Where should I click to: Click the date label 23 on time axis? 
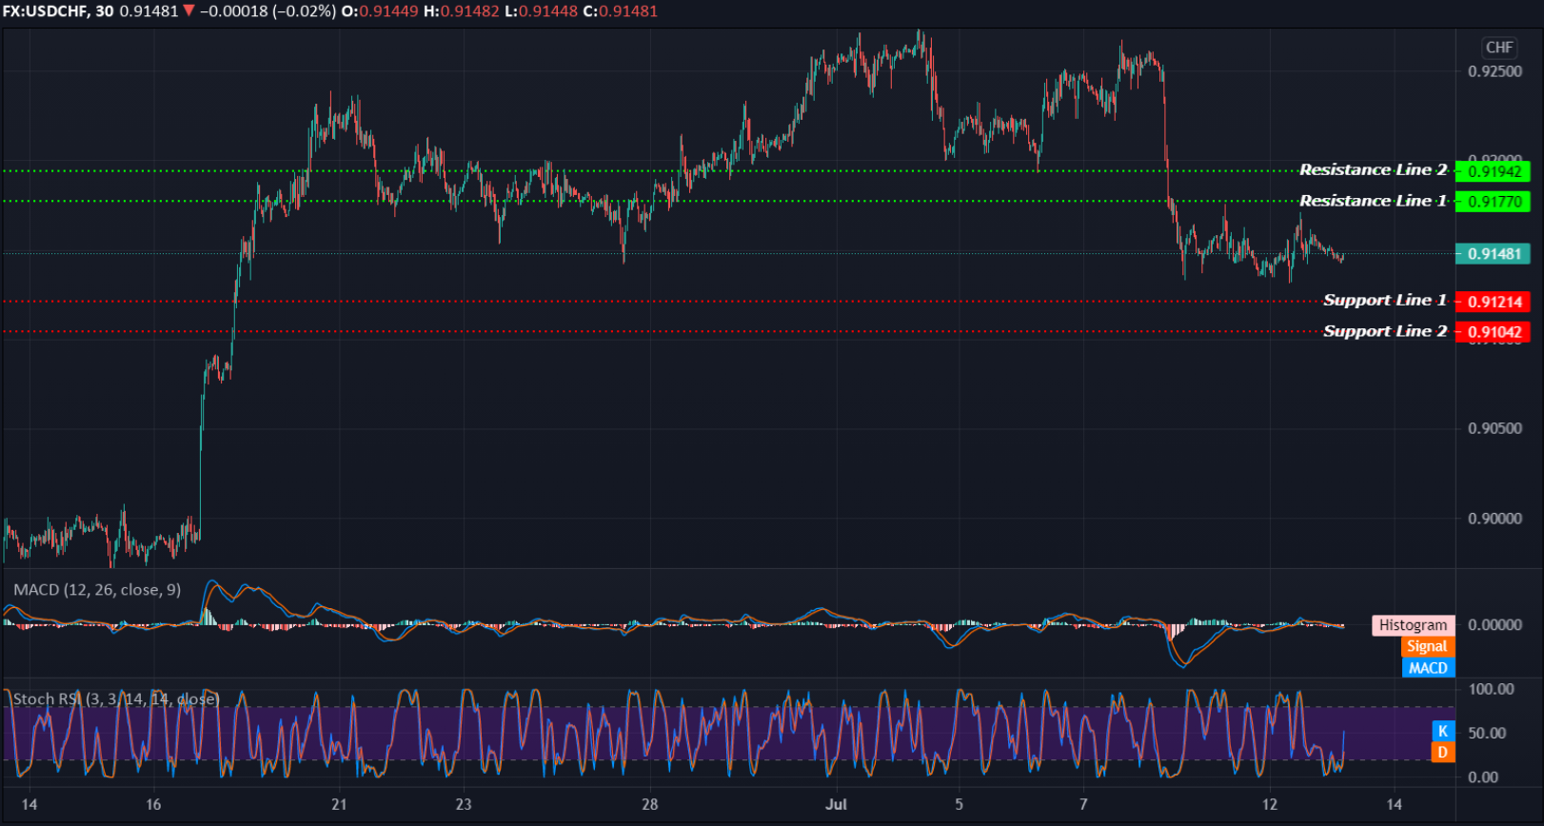point(464,805)
